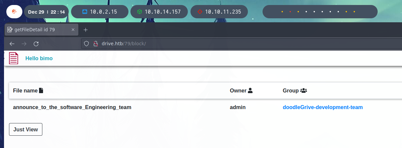The image size is (402, 148).
Task: Click the red target icon beside 10.10.11.235
Action: tap(200, 12)
